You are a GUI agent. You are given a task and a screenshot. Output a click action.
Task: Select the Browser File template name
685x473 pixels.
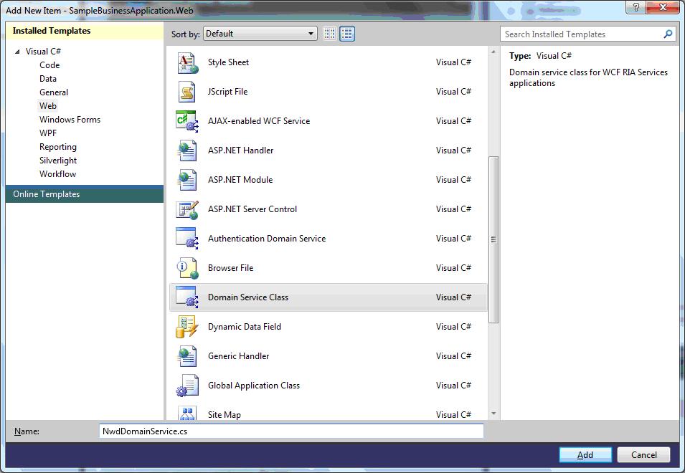231,268
